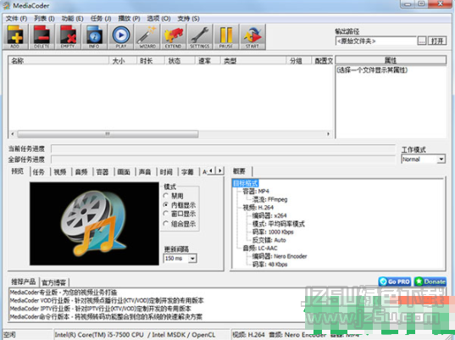This screenshot has height=340, width=455.
Task: Open the 工作模式 Normal dropdown
Action: 424,159
